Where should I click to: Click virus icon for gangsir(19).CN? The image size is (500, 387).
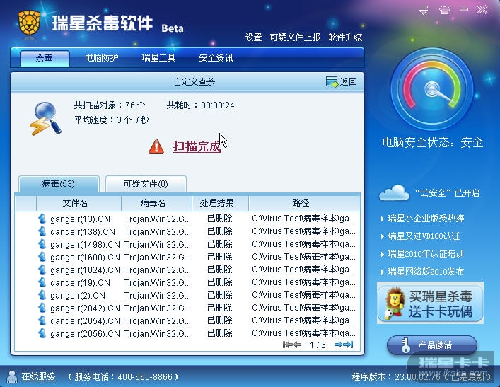coord(42,282)
